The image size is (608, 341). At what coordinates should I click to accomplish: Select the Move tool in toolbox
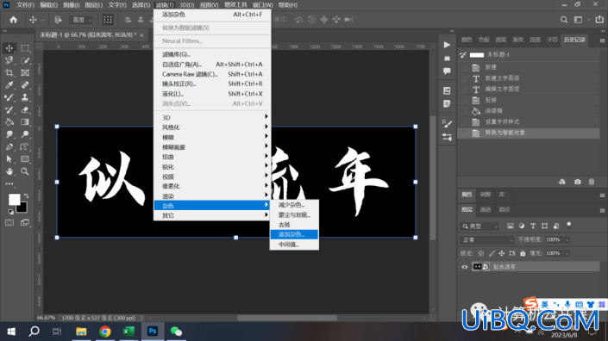click(x=9, y=48)
